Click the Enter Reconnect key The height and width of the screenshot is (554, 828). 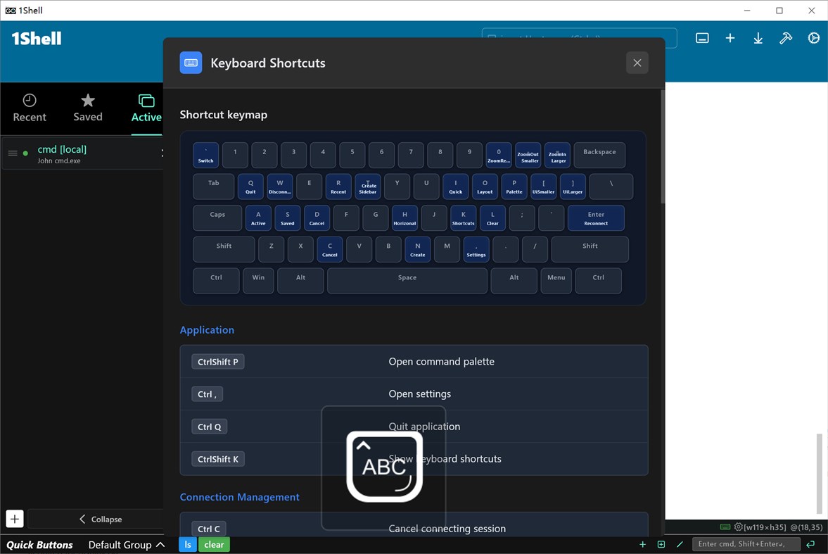(596, 218)
